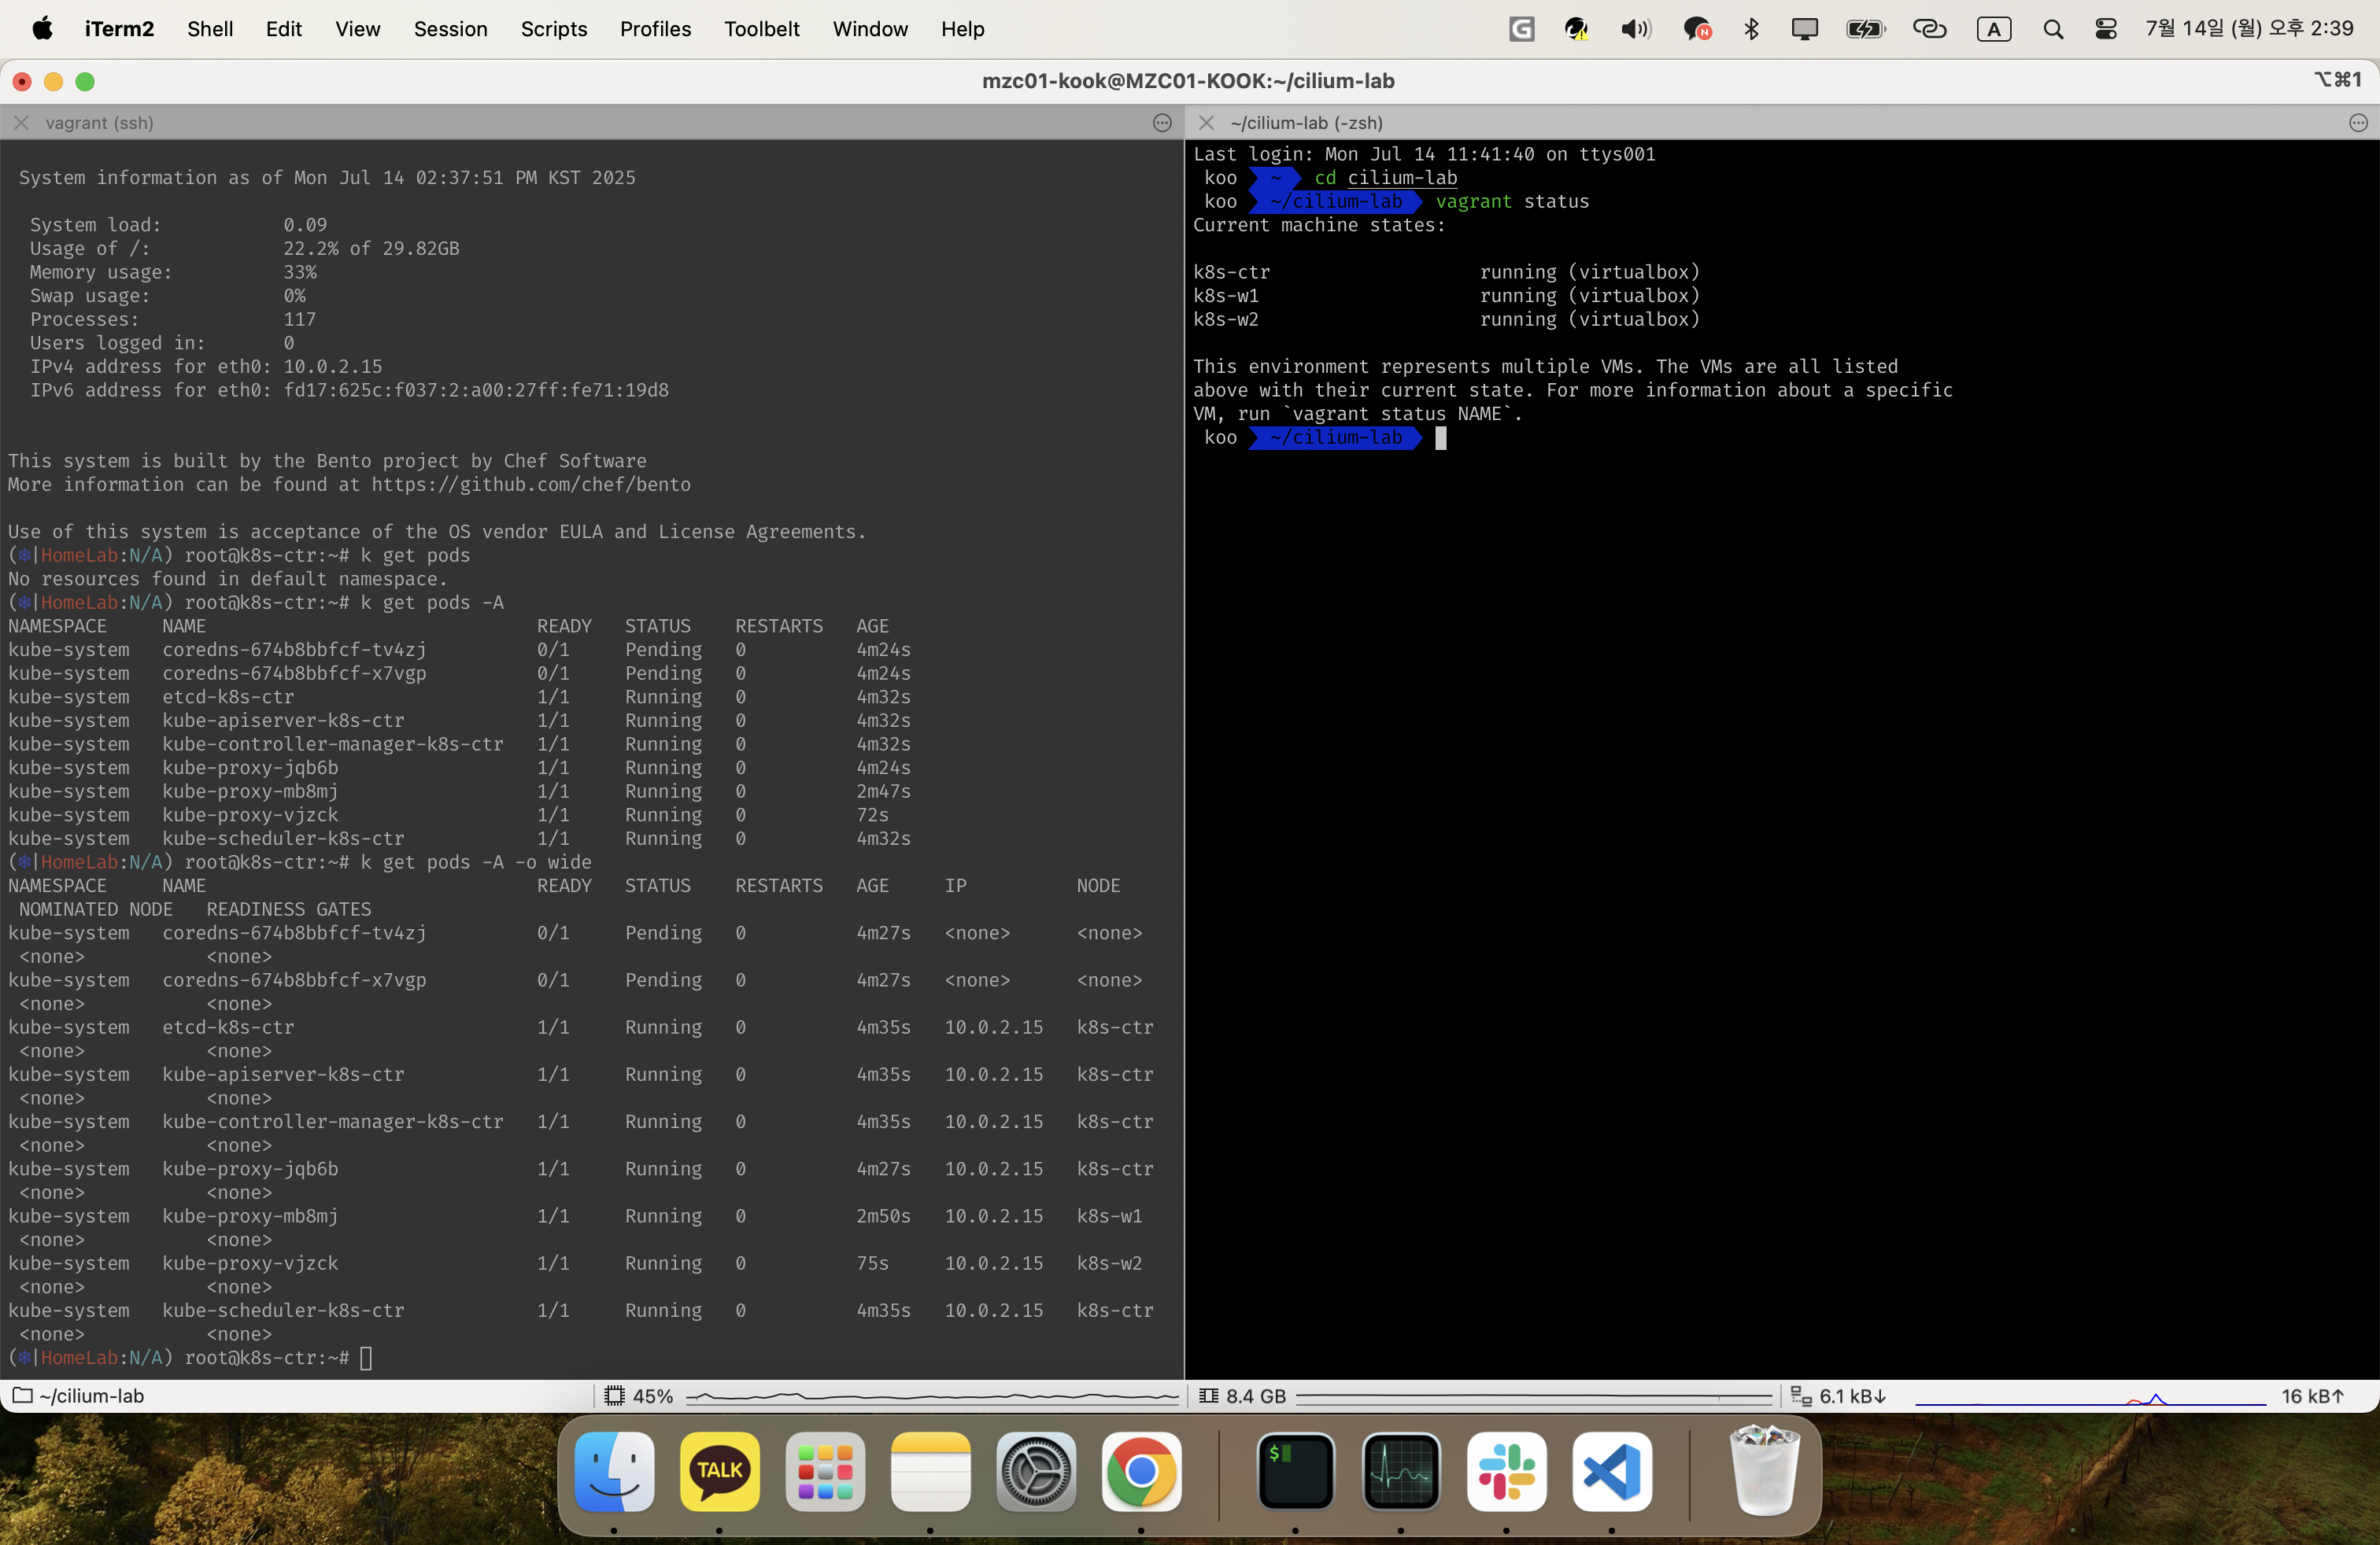2380x1545 pixels.
Task: Open Google Chrome from the dock
Action: click(1141, 1471)
